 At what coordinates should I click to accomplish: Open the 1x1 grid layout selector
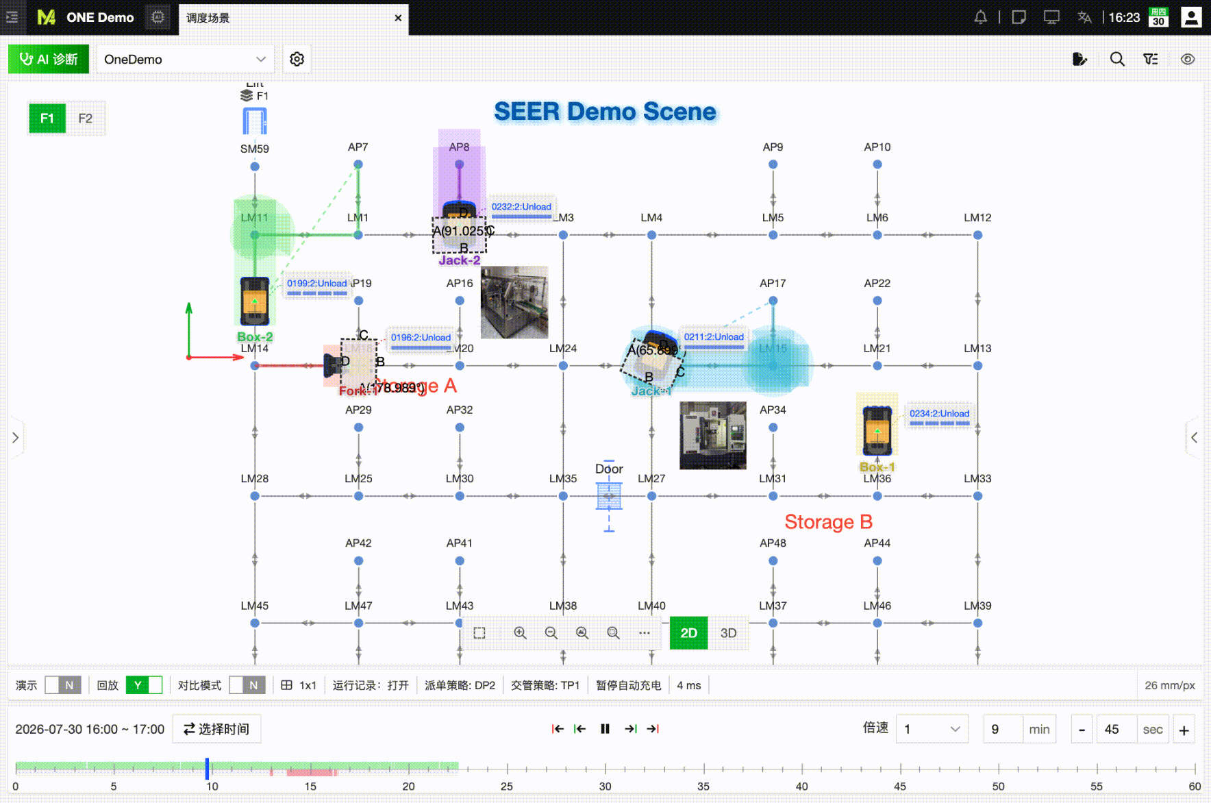point(299,685)
